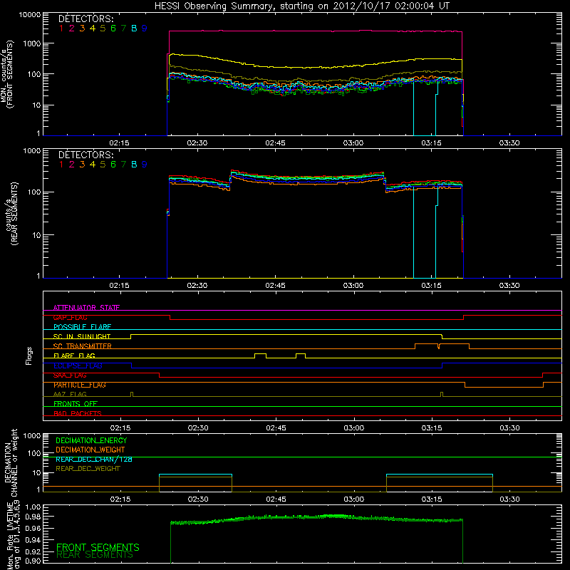
Task: Click 'DETECTORS:' heading in front segments plot
Action: click(x=86, y=19)
